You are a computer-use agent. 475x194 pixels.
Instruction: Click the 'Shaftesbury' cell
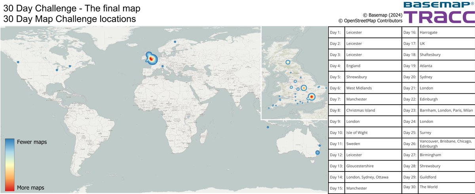[446, 55]
